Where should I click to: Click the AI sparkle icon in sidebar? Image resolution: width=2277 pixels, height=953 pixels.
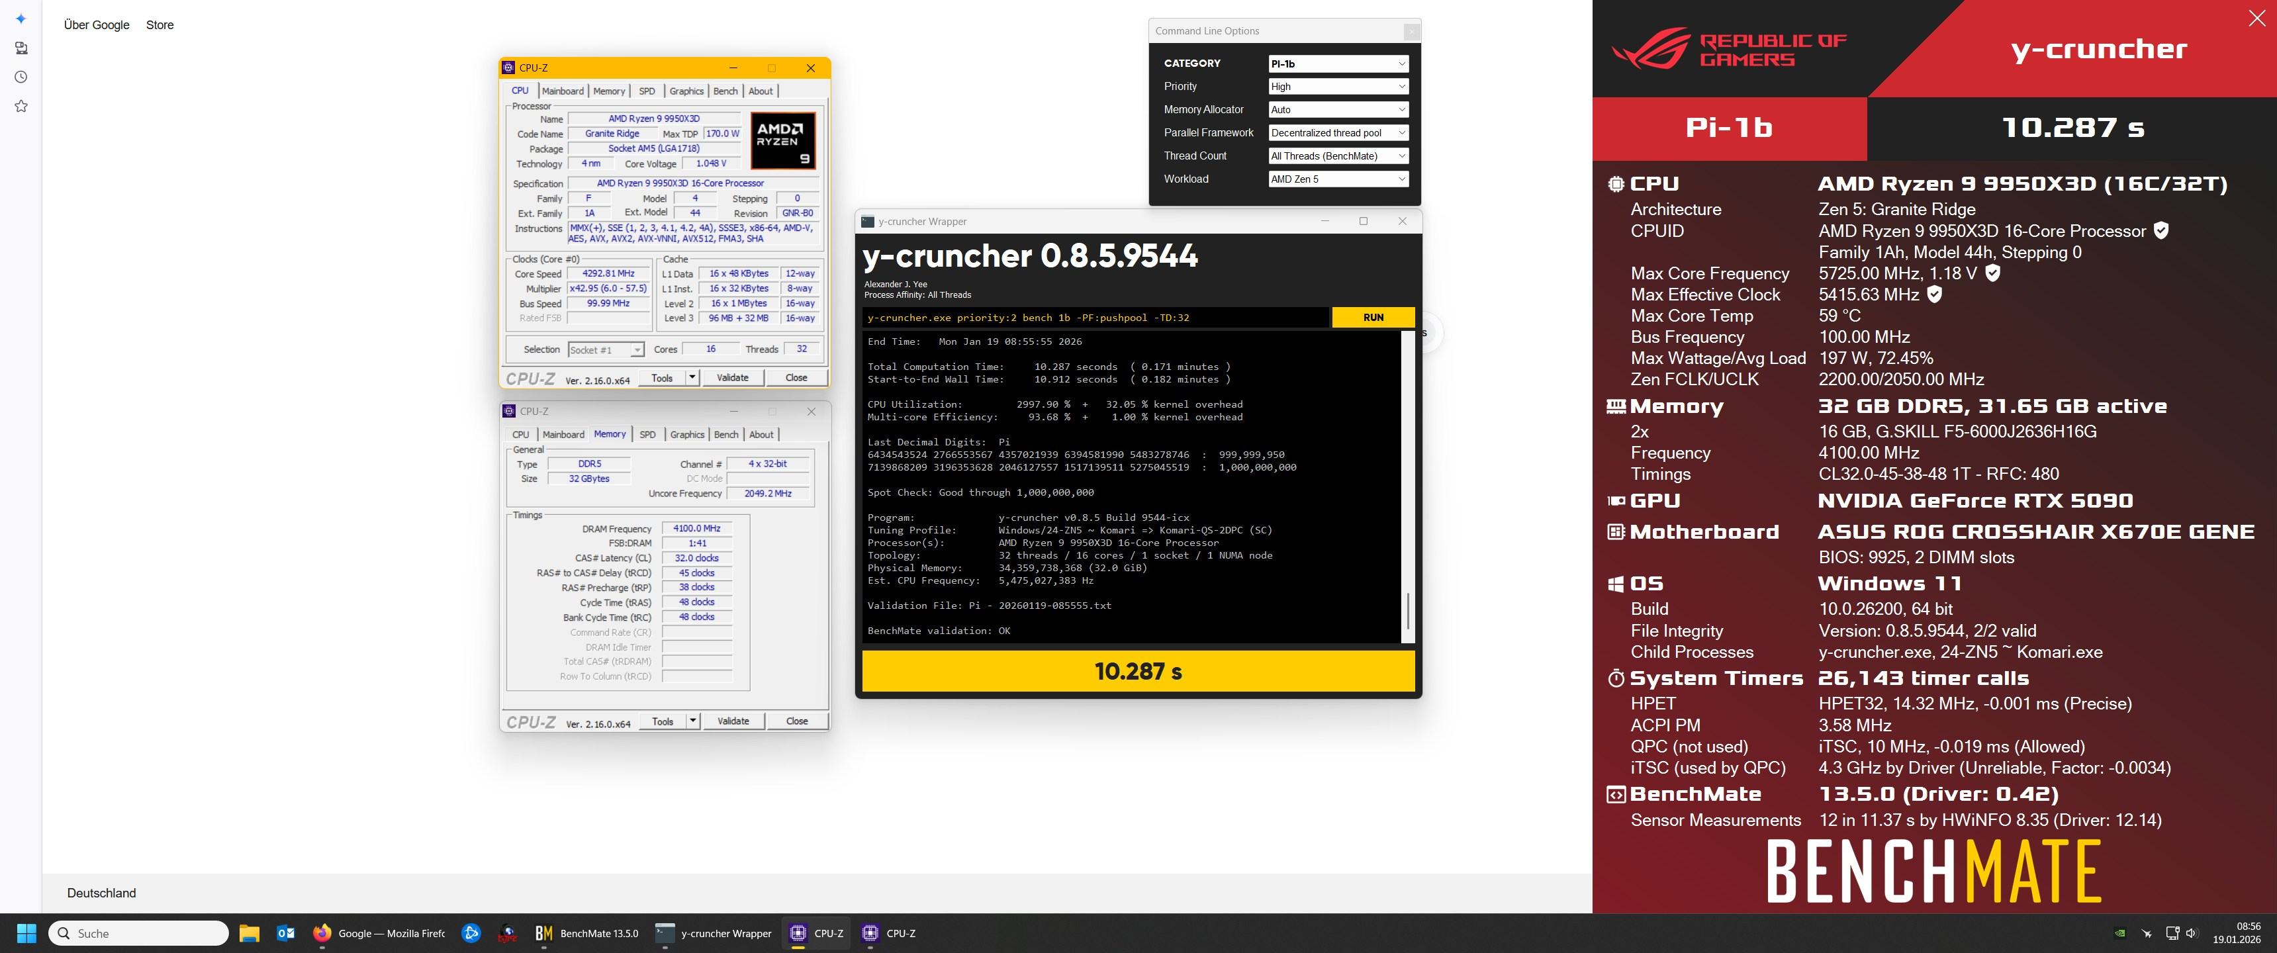click(21, 19)
